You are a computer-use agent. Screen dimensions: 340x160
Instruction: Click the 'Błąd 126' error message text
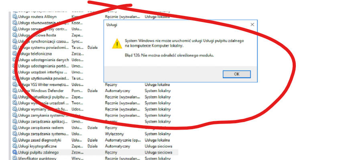(169, 56)
